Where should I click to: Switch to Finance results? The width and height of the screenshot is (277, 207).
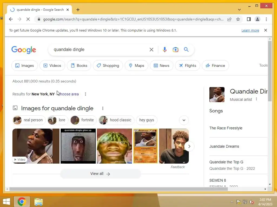pyautogui.click(x=215, y=65)
